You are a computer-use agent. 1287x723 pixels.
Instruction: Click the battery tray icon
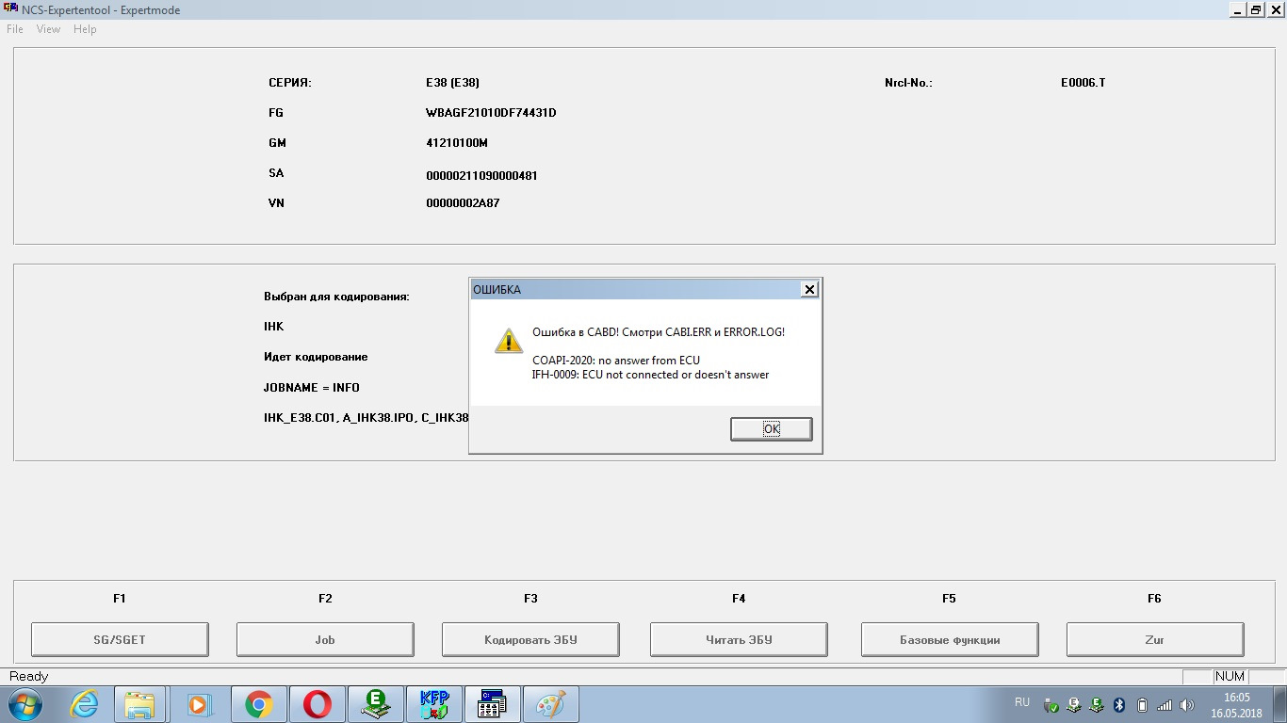coord(1143,705)
